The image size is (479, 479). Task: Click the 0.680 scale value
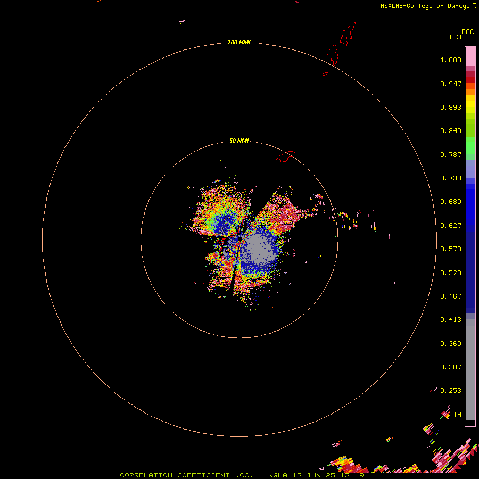point(451,202)
